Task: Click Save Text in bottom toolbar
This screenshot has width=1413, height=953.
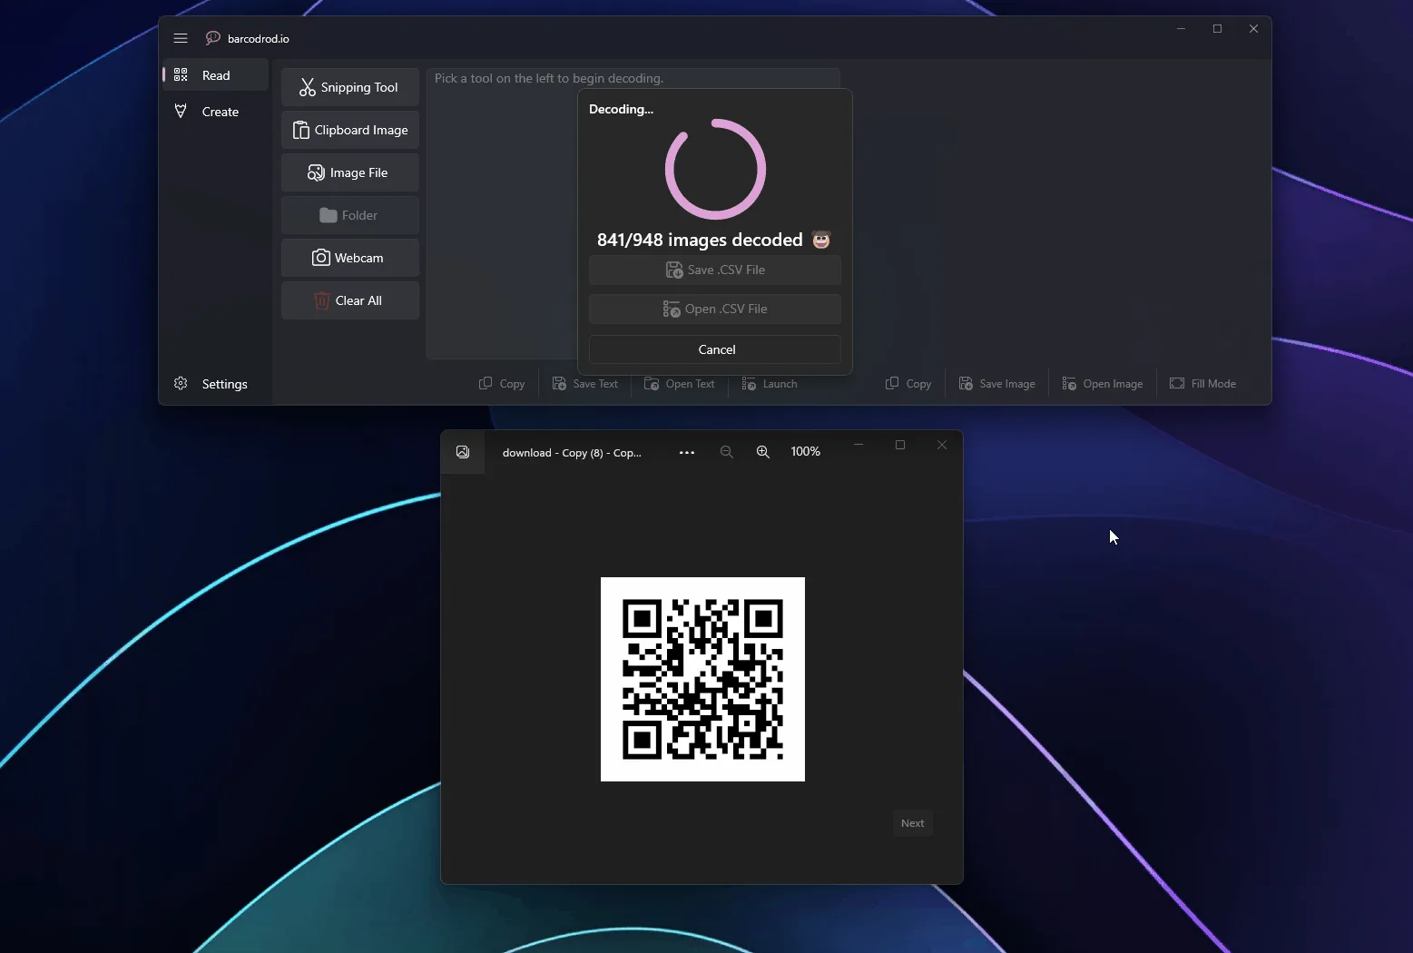Action: (x=585, y=384)
